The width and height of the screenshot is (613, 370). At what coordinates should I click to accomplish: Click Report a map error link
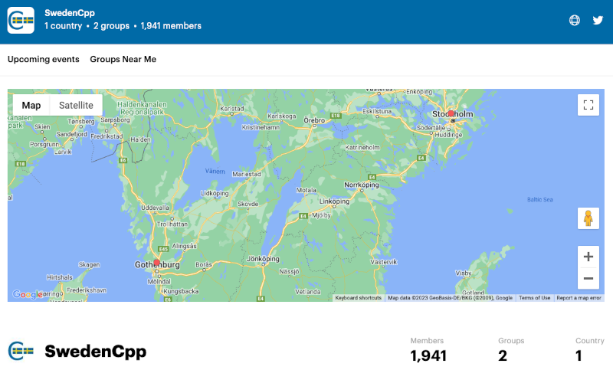tap(579, 298)
